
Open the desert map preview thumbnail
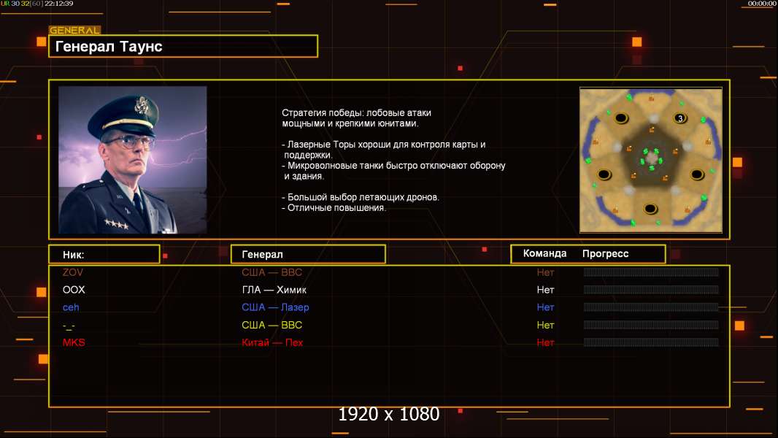(x=651, y=160)
